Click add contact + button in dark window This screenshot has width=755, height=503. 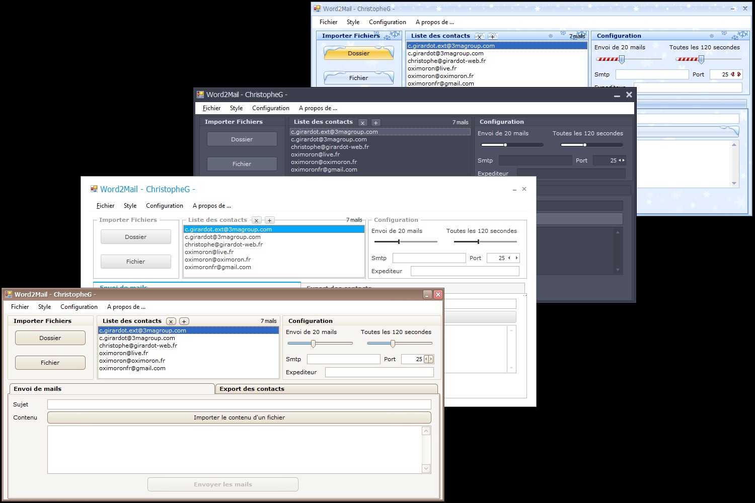pyautogui.click(x=375, y=122)
